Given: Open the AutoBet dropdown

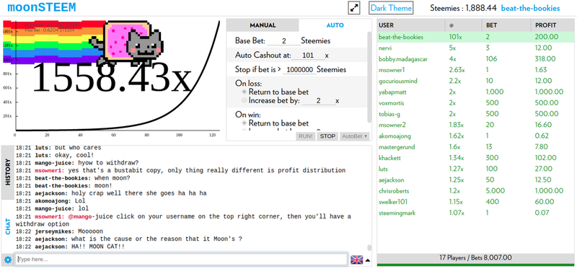Looking at the screenshot, I should tap(355, 136).
